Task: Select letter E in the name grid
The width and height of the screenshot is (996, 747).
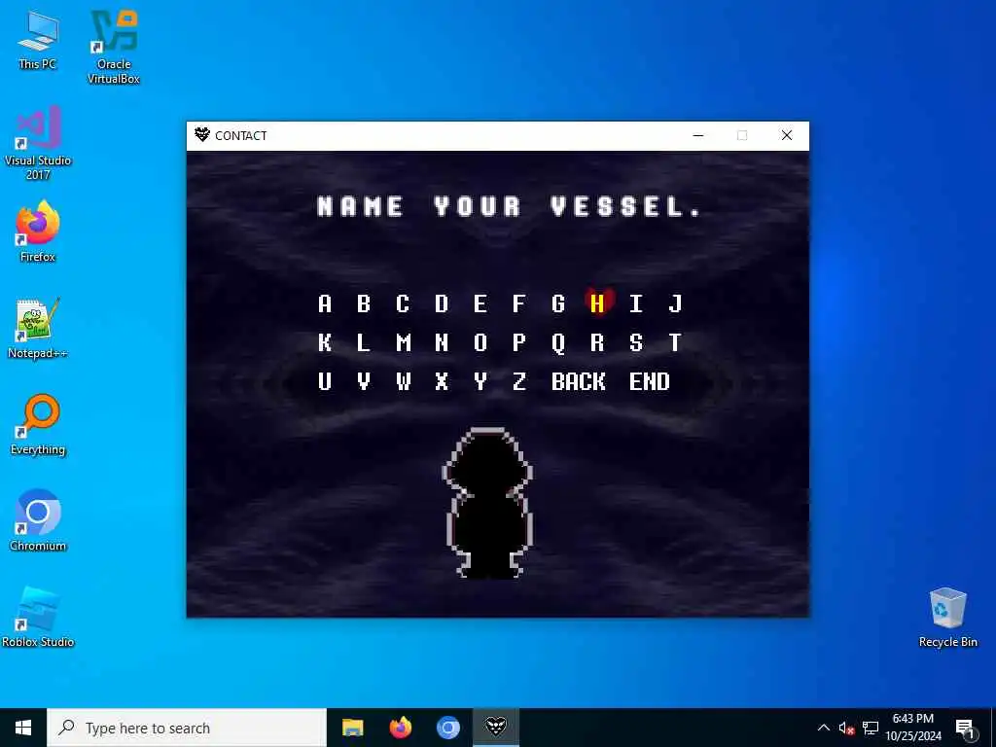Action: point(480,303)
